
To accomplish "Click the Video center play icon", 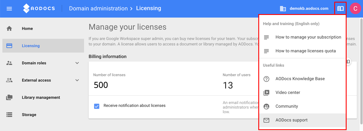I will 266,93.
